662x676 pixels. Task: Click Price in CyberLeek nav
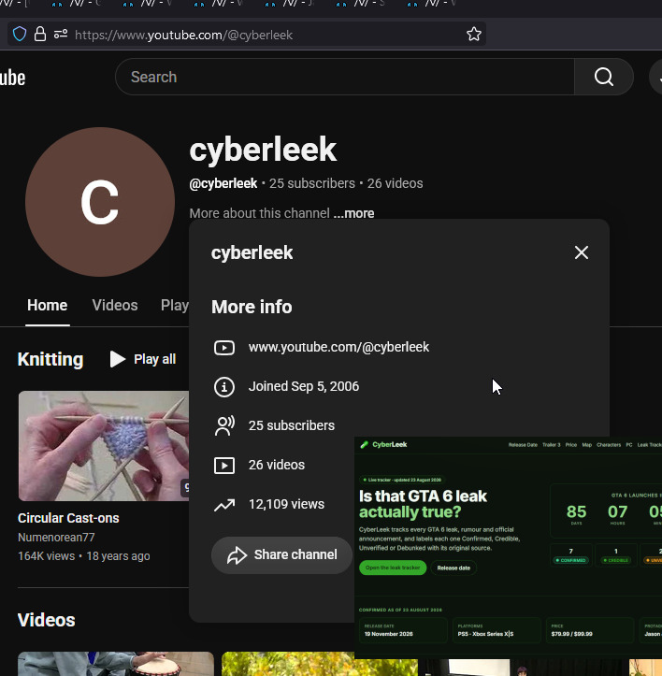click(x=571, y=445)
